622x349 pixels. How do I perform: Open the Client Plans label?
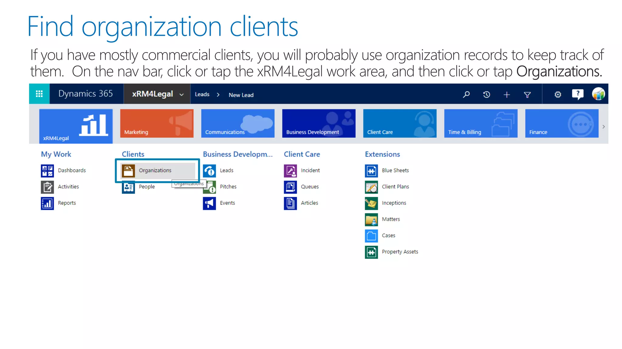coord(395,187)
